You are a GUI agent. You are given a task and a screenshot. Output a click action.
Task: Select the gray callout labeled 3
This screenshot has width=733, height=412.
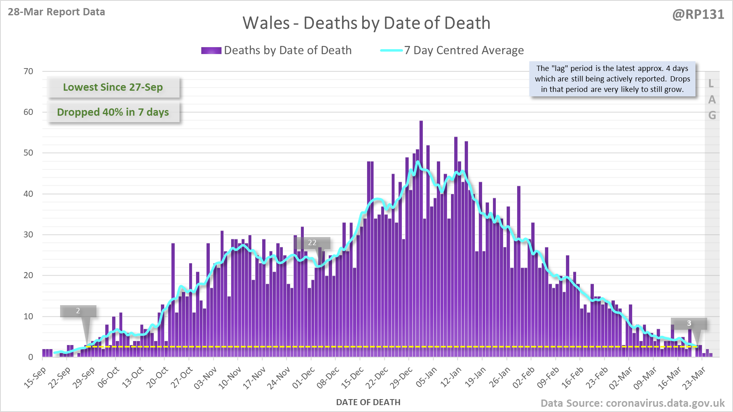tap(689, 323)
